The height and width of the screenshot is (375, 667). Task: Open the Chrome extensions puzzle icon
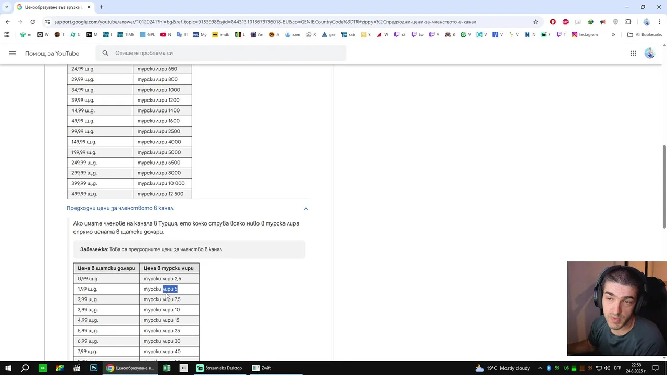coord(628,22)
